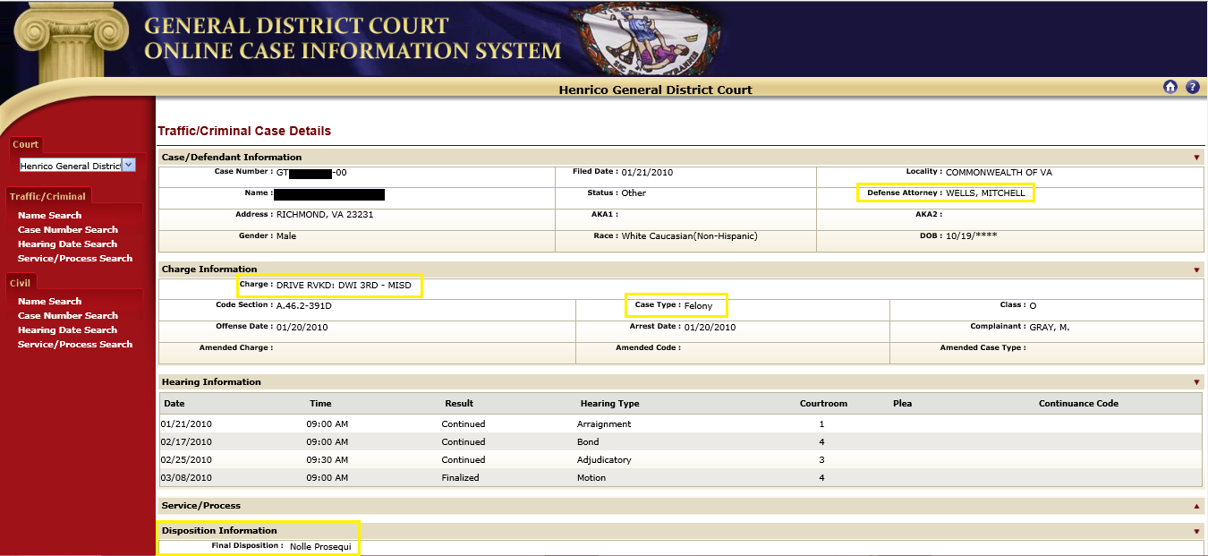Image resolution: width=1208 pixels, height=556 pixels.
Task: Click status value Other
Action: pos(634,193)
